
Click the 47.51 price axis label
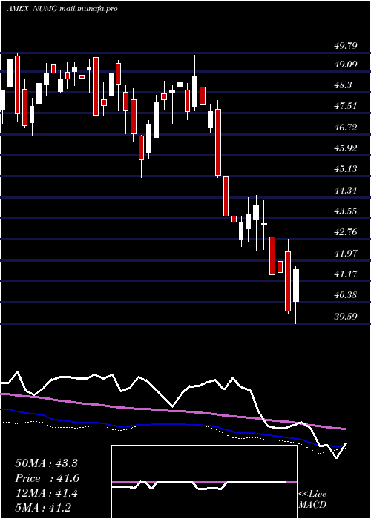tap(346, 106)
